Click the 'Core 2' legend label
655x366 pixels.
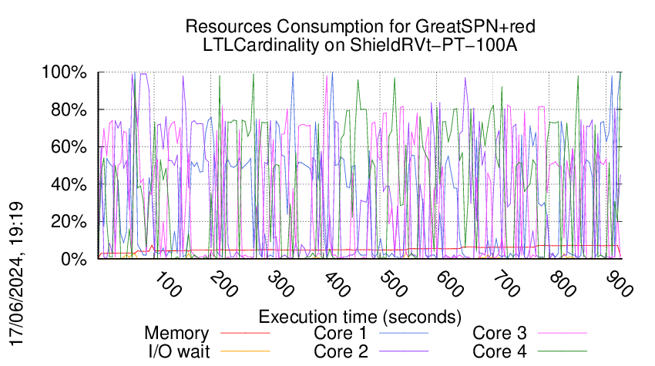pyautogui.click(x=341, y=351)
